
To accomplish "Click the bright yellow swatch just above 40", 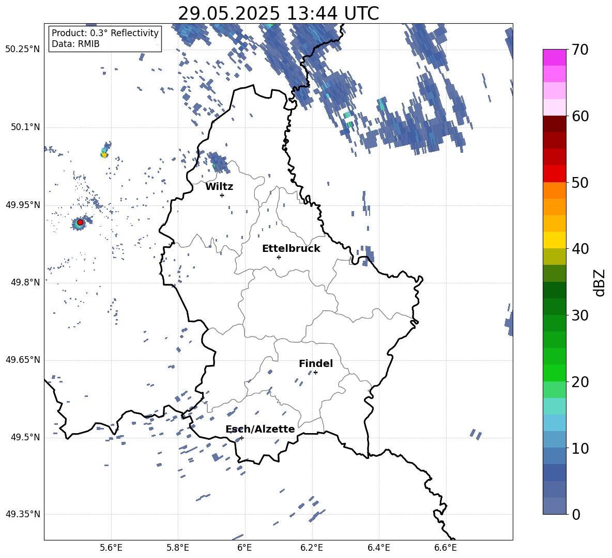I will click(x=554, y=240).
